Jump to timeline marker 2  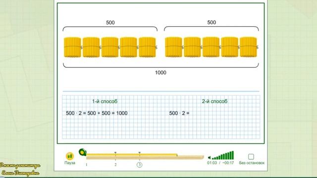[115, 165]
